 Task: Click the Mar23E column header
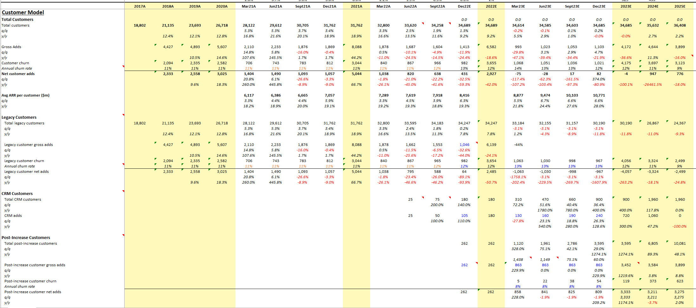pos(518,6)
